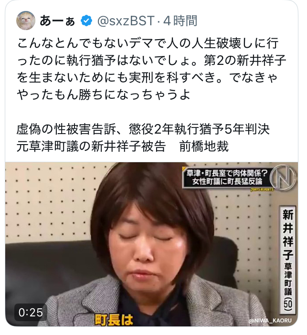This screenshot has height=335, width=307.
Task: Click the yellow 町長は subtitle
Action: click(x=114, y=319)
